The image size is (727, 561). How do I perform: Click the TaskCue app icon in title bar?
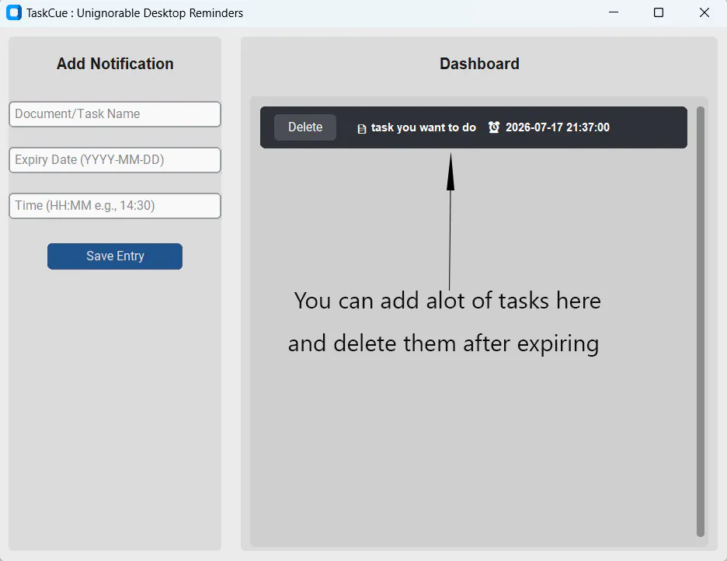13,12
